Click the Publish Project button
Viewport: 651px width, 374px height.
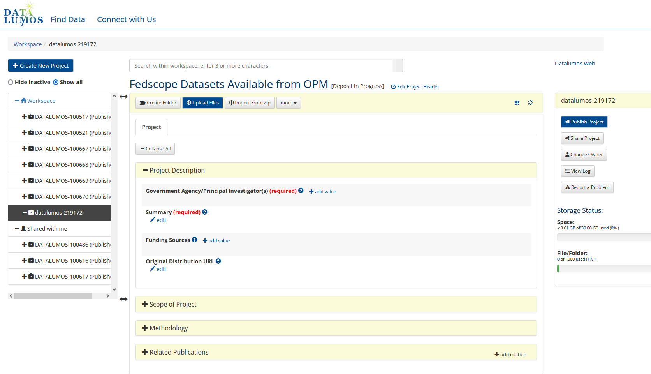[x=584, y=122]
